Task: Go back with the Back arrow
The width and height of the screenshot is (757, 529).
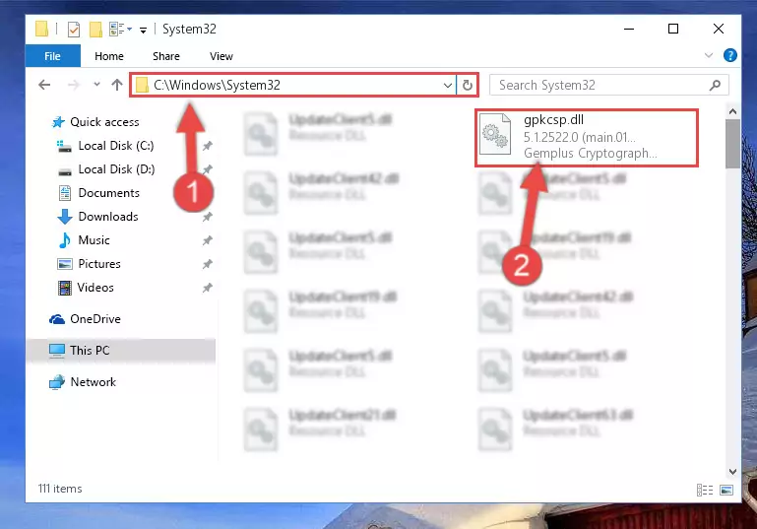Action: pyautogui.click(x=44, y=85)
